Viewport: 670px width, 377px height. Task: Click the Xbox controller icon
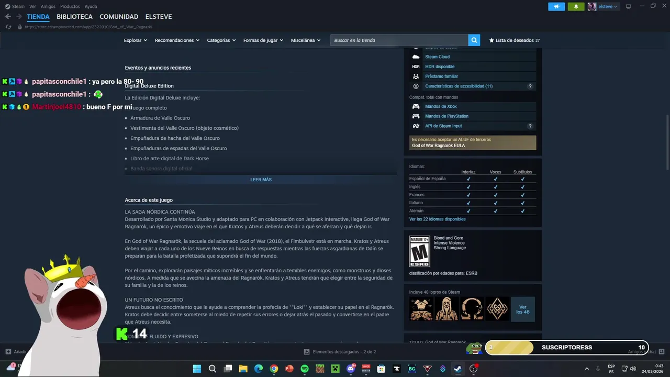pyautogui.click(x=416, y=106)
